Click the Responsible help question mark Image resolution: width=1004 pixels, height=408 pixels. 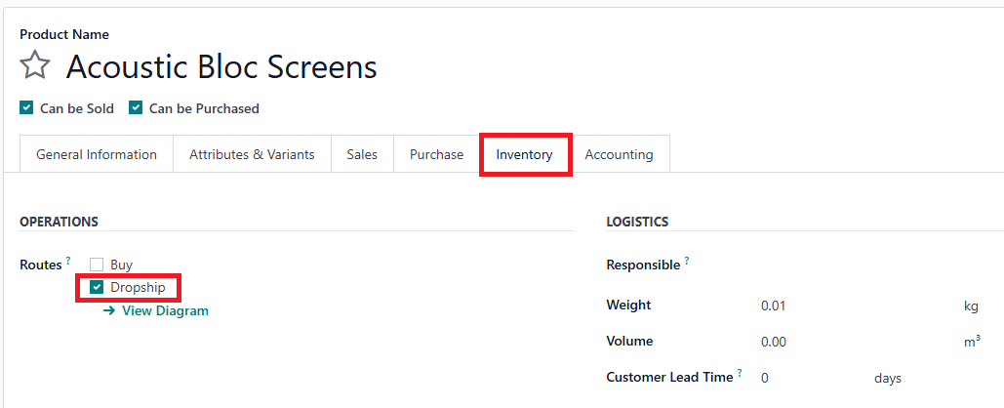pyautogui.click(x=687, y=261)
